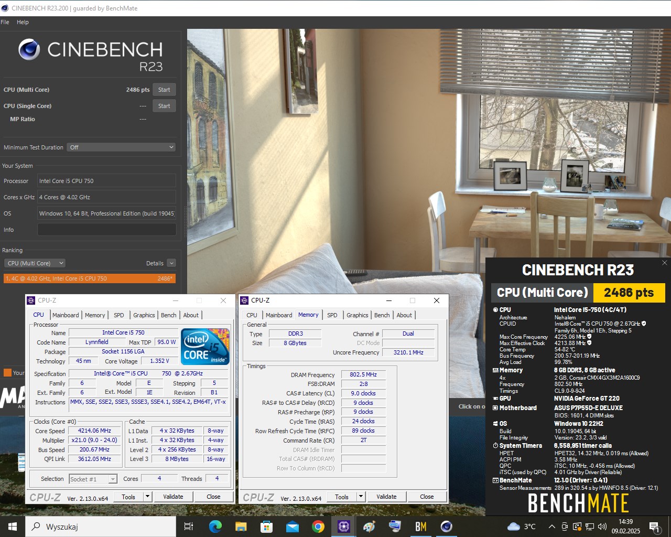This screenshot has width=671, height=537.
Task: Switch to Memory tab in left CPU-Z window
Action: 95,315
